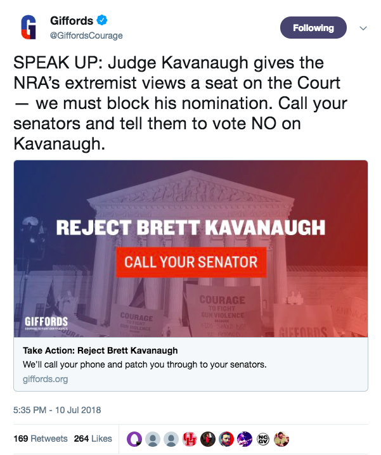Screen dimensions: 381x455
Task: Open the NCGV logo avatar profile
Action: click(263, 439)
